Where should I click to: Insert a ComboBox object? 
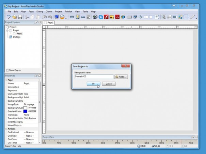point(152,17)
